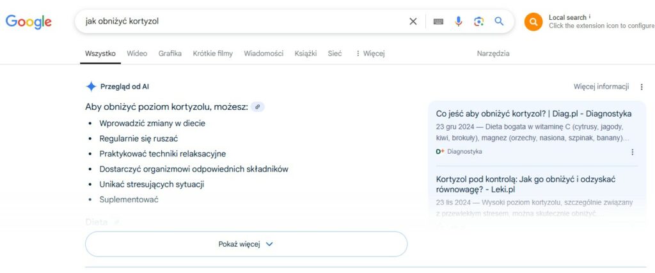Screen dimensions: 655x273
Task: Clear the search query with the X icon
Action: [x=413, y=21]
